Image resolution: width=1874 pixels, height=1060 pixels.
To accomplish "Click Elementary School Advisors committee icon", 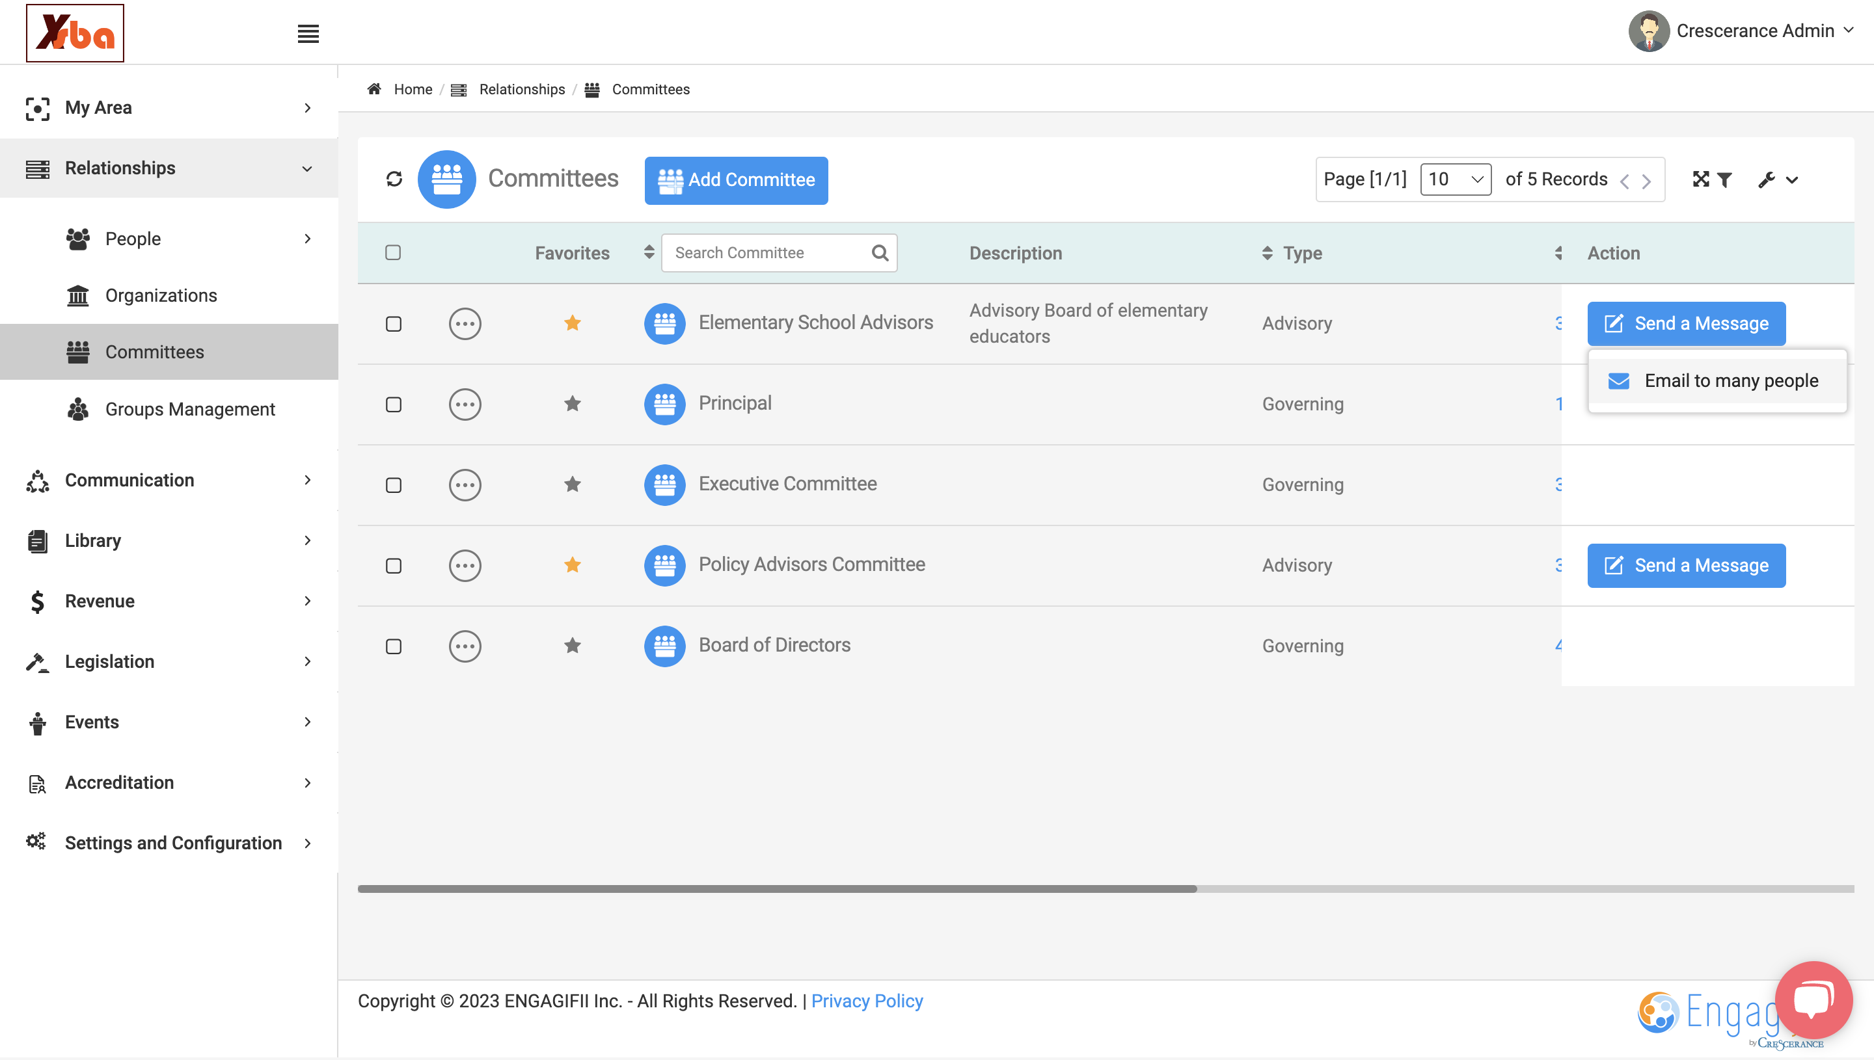I will (x=664, y=323).
